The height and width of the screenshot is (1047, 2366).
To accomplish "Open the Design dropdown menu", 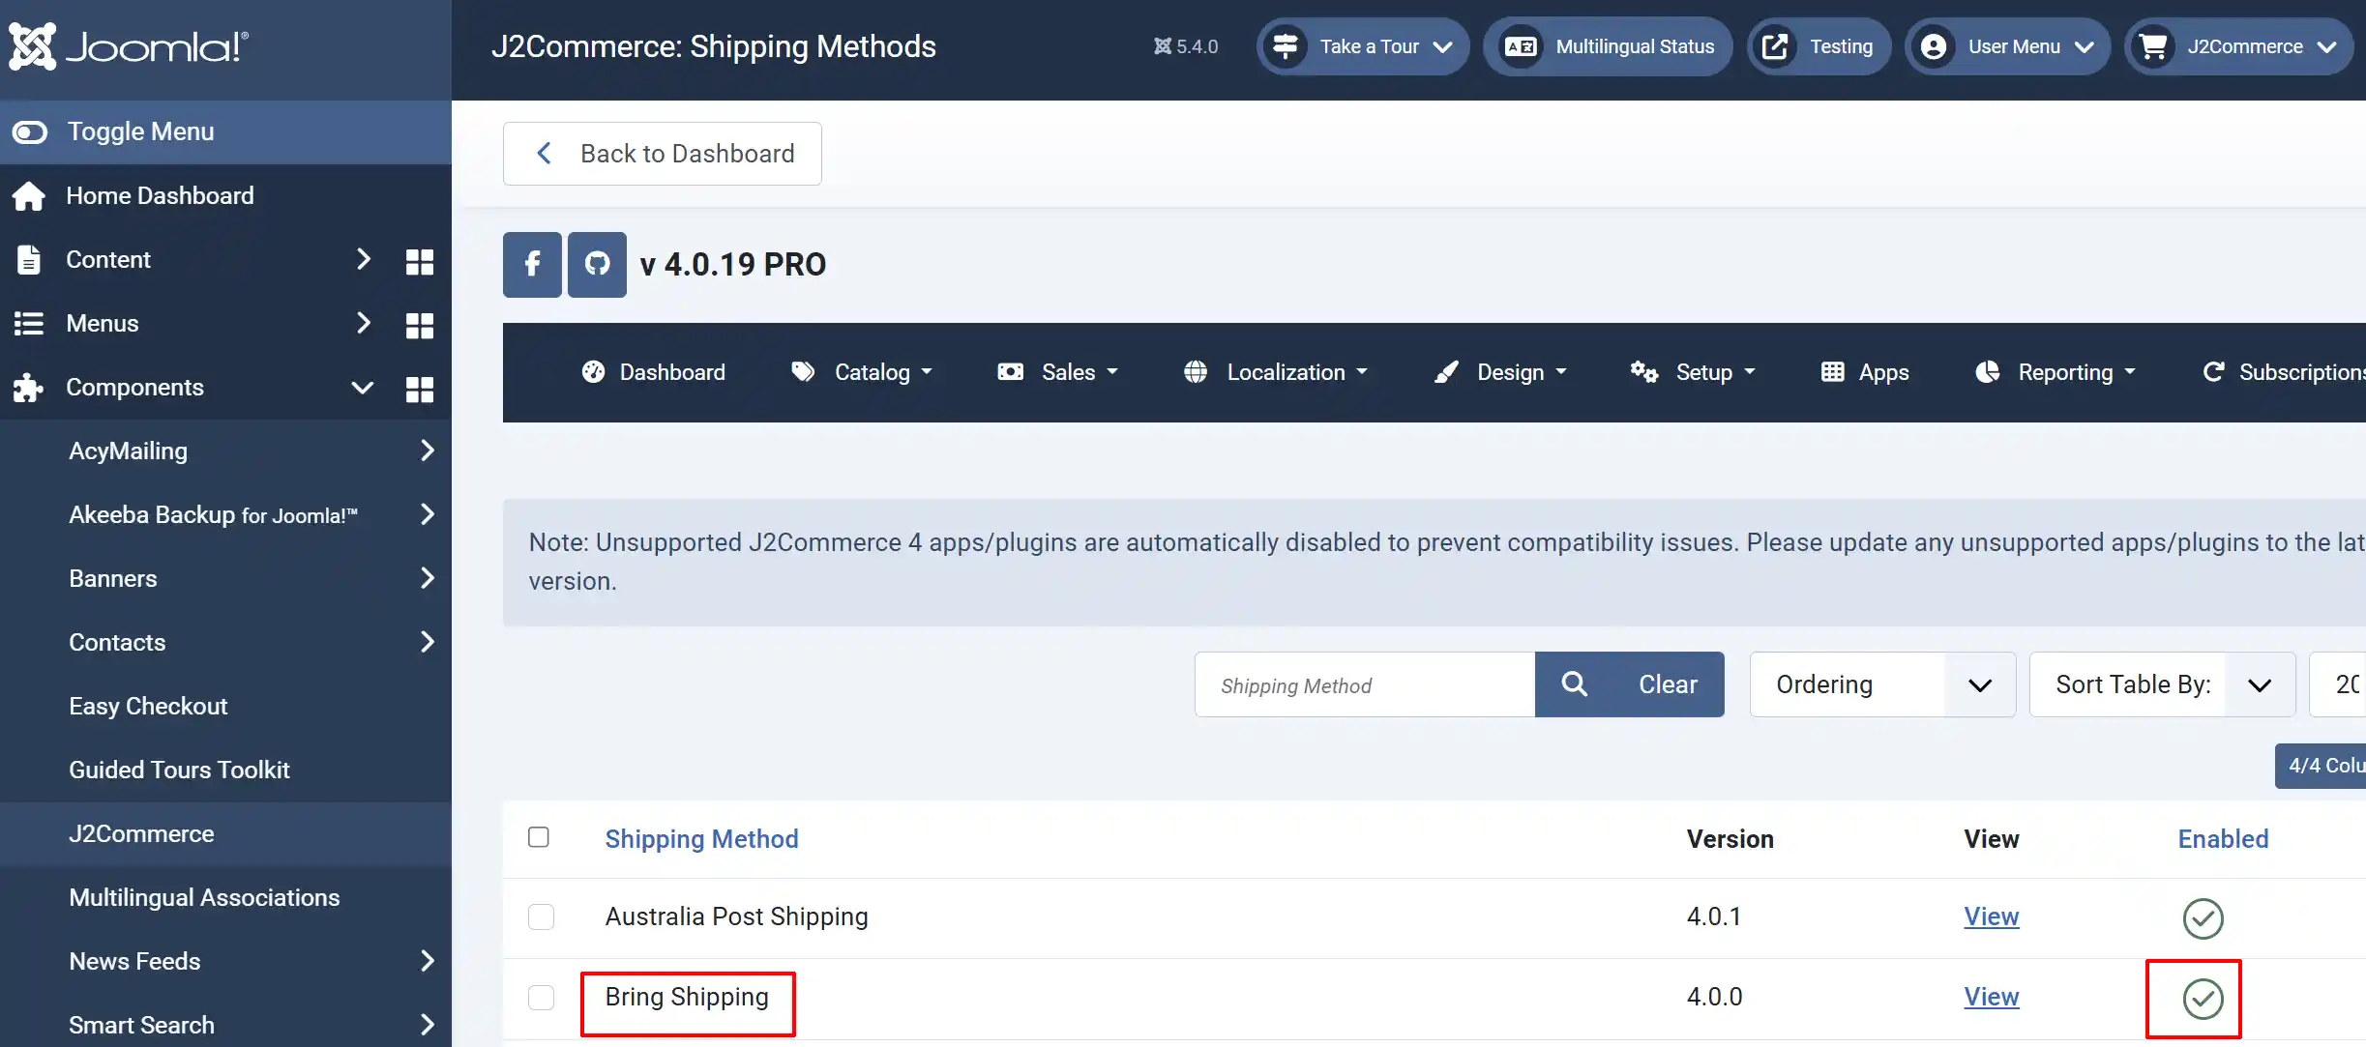I will (1500, 372).
